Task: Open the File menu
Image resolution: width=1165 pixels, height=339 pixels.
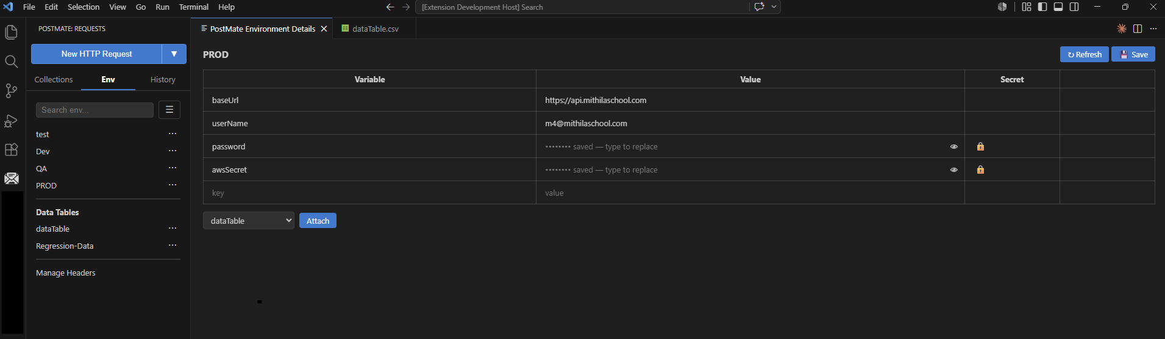Action: click(x=29, y=7)
